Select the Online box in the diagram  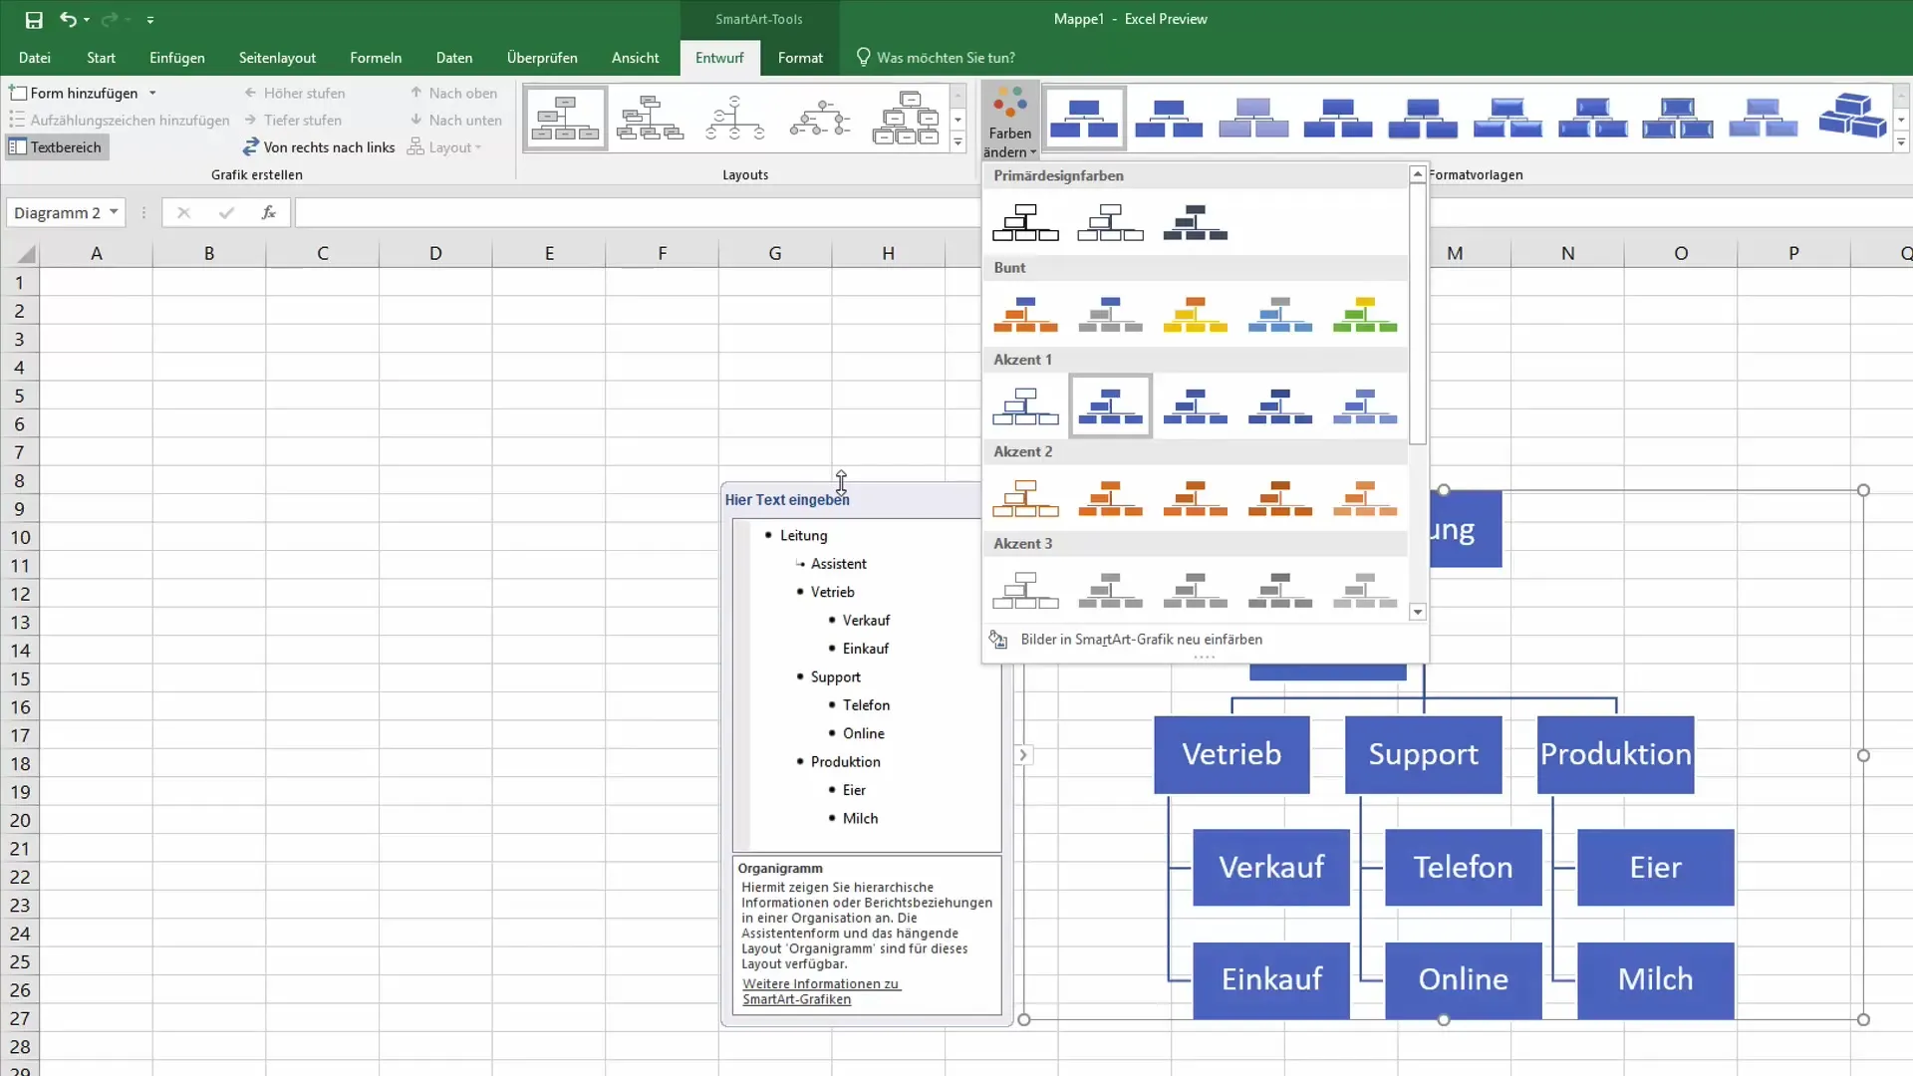[x=1463, y=980]
